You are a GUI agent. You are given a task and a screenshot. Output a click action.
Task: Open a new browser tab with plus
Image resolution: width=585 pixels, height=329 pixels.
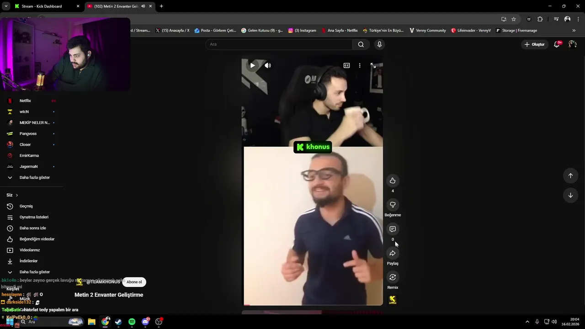point(161,6)
